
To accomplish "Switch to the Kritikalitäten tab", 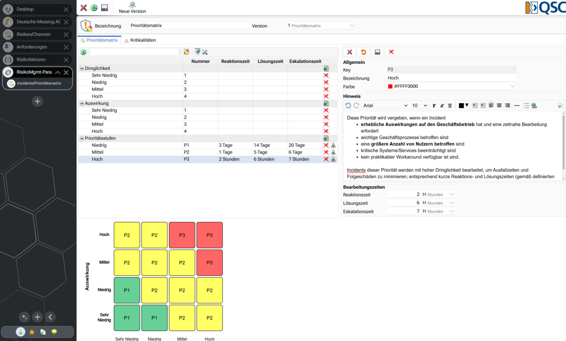I will pyautogui.click(x=140, y=40).
